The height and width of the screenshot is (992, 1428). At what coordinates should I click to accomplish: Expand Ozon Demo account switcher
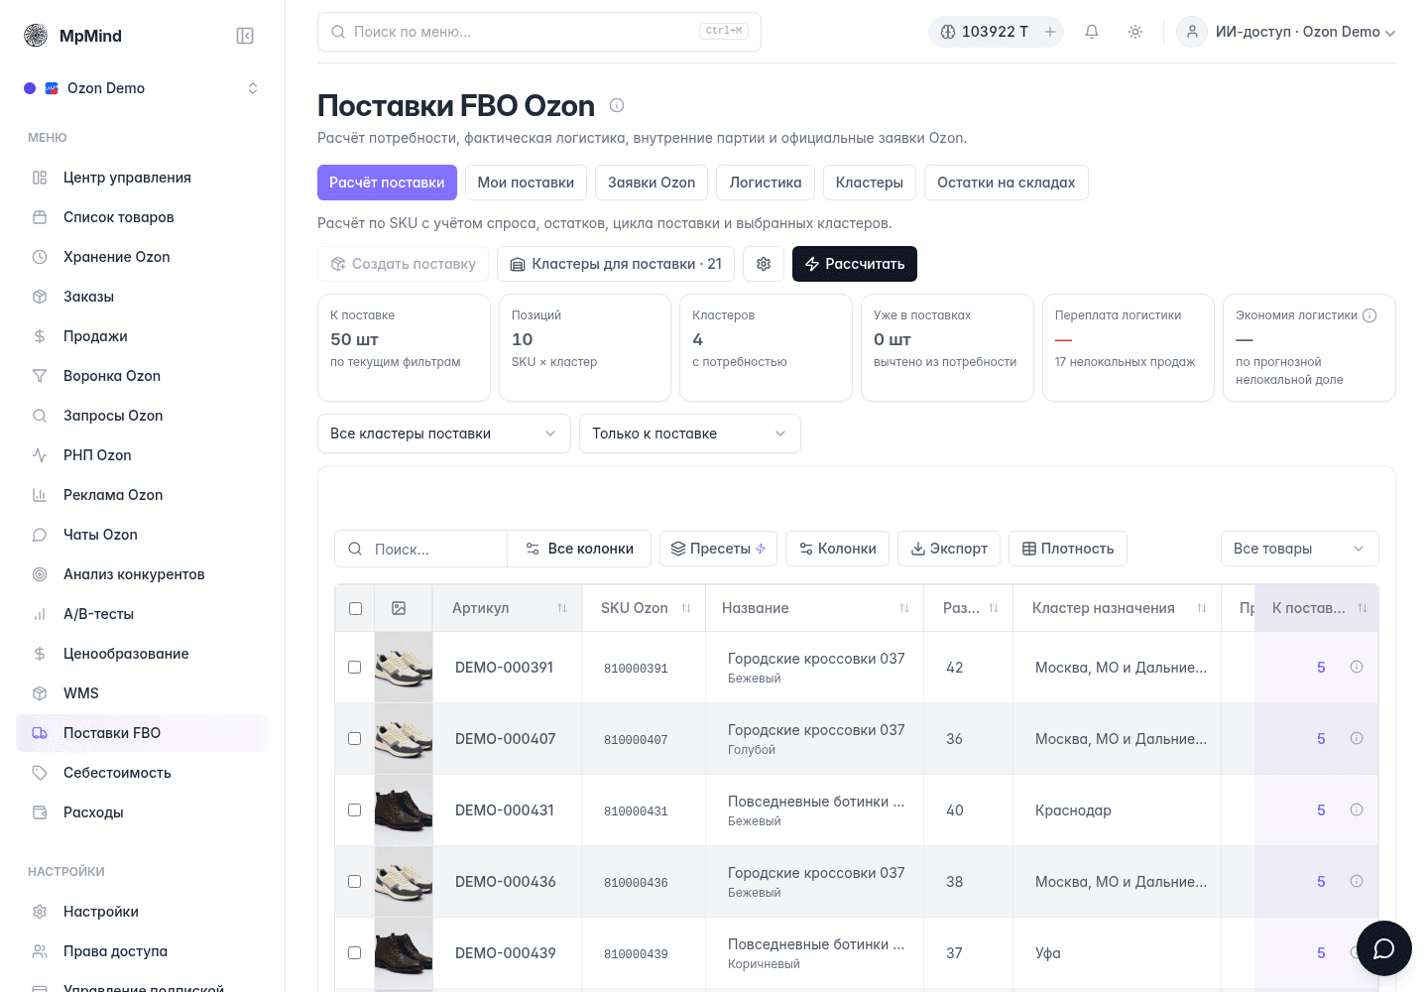click(142, 88)
